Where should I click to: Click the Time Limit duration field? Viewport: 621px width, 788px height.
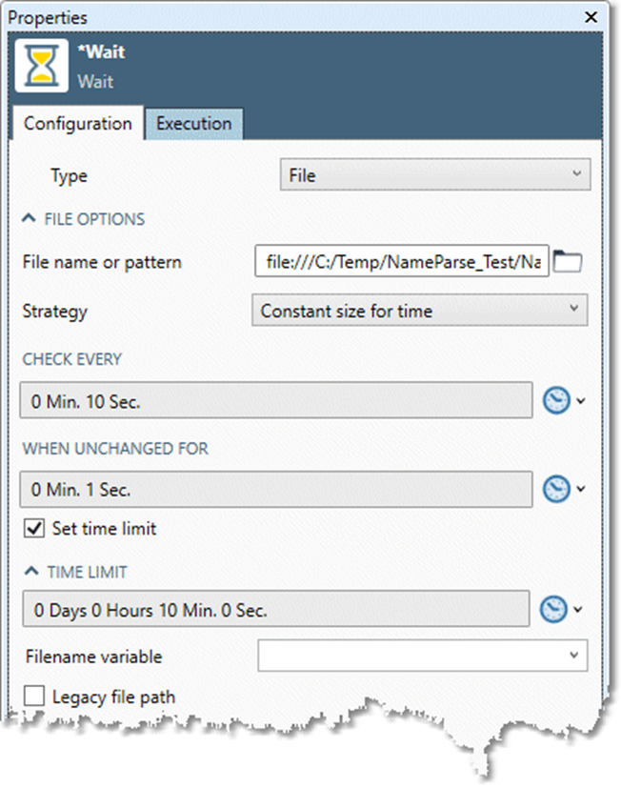[x=275, y=610]
